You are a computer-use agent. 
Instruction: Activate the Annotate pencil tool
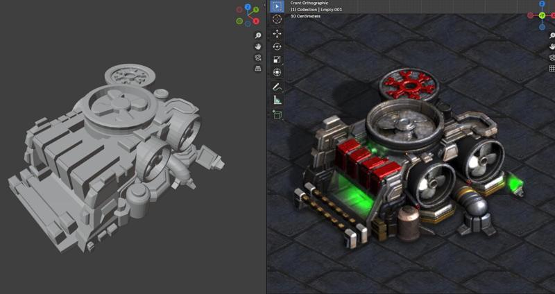coord(277,87)
